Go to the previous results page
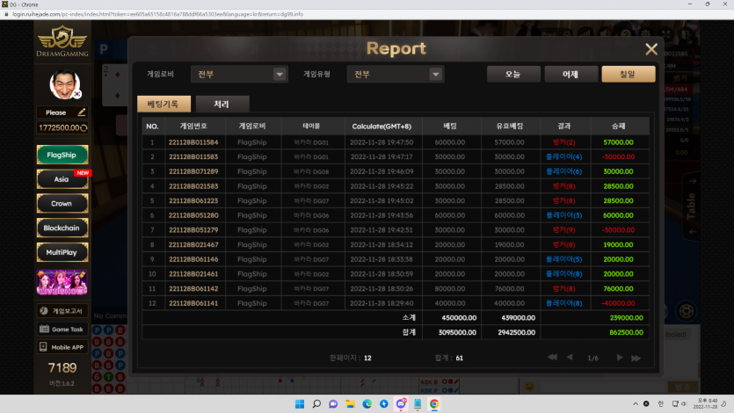Screen dimensions: 734x413 (570, 358)
